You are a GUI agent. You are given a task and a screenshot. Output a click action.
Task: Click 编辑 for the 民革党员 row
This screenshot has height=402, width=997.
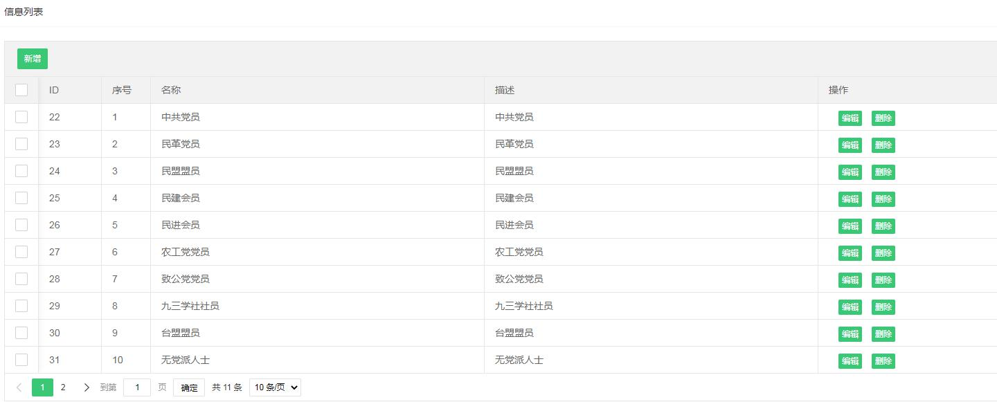(850, 145)
